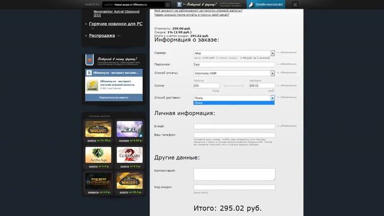Open the Guild Wars 2 gold thumbnail
The image size is (384, 216).
tap(130, 155)
